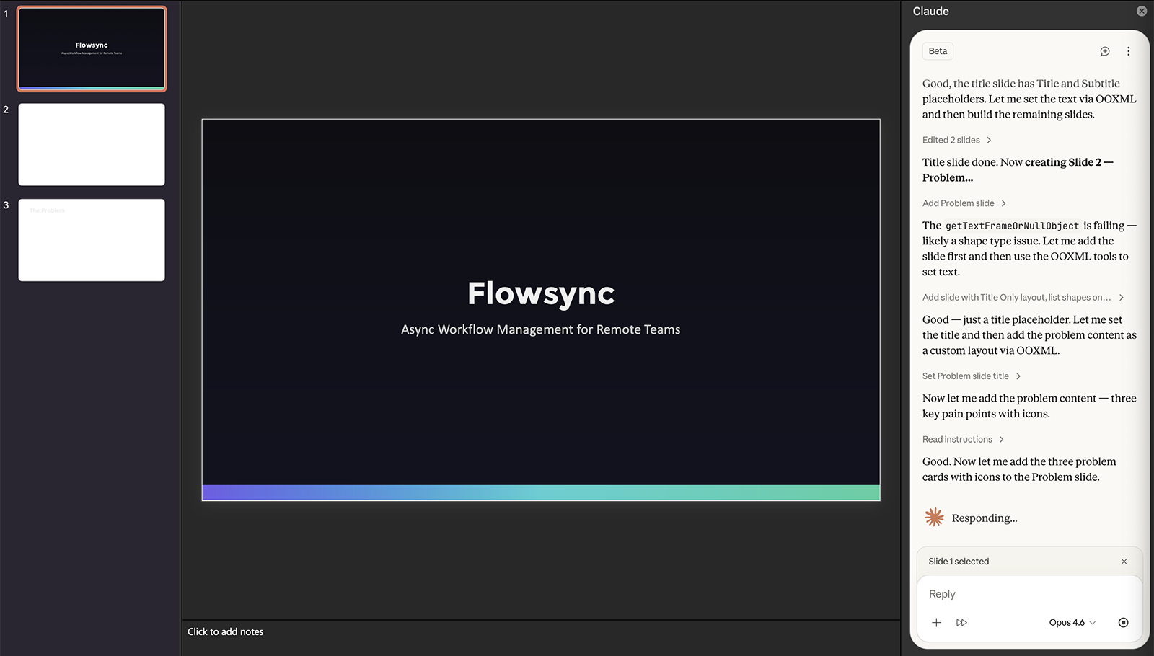
Task: Select slide 2 thumbnail
Action: 92,144
